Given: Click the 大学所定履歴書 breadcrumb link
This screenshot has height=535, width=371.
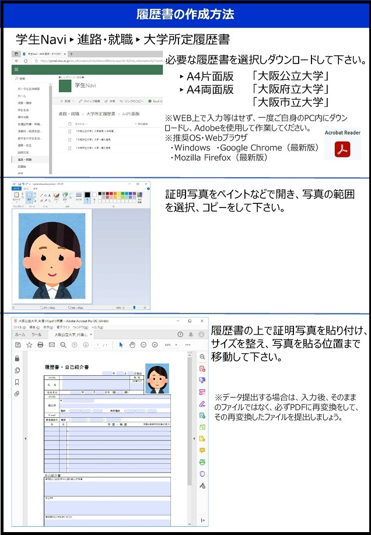Looking at the screenshot, I should click(x=101, y=114).
